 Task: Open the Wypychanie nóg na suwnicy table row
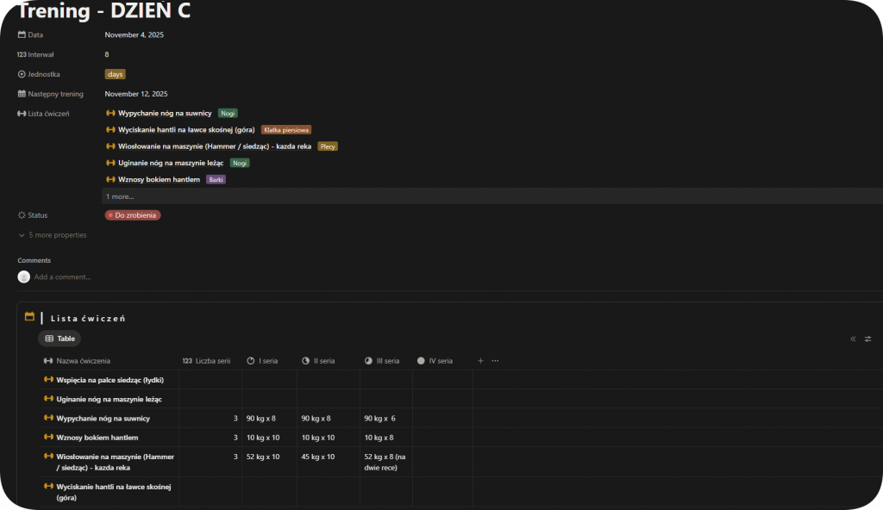coord(103,419)
